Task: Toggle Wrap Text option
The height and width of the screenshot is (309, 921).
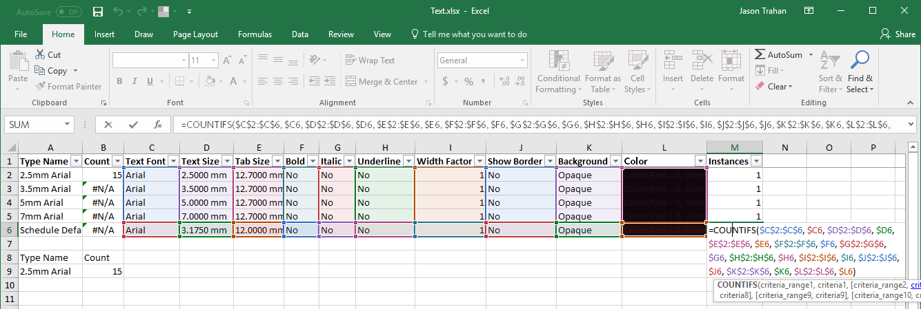Action: [x=370, y=61]
